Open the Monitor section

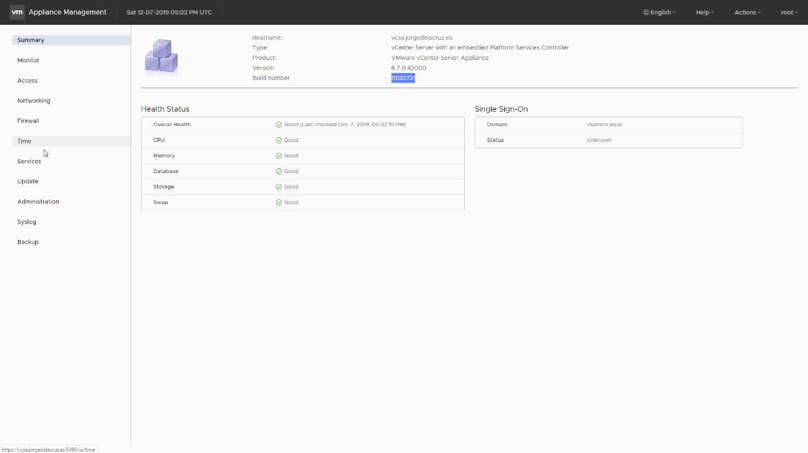71,60
